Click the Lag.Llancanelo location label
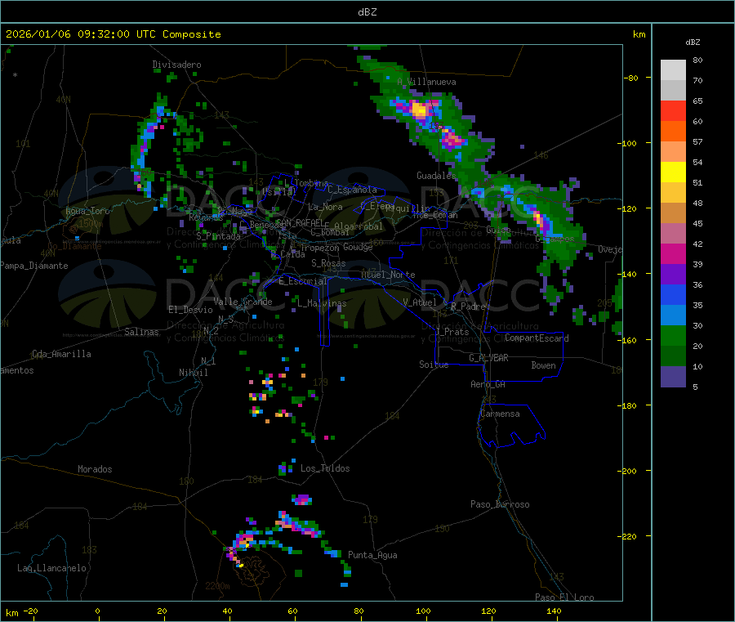Image resolution: width=735 pixels, height=622 pixels. 51,569
